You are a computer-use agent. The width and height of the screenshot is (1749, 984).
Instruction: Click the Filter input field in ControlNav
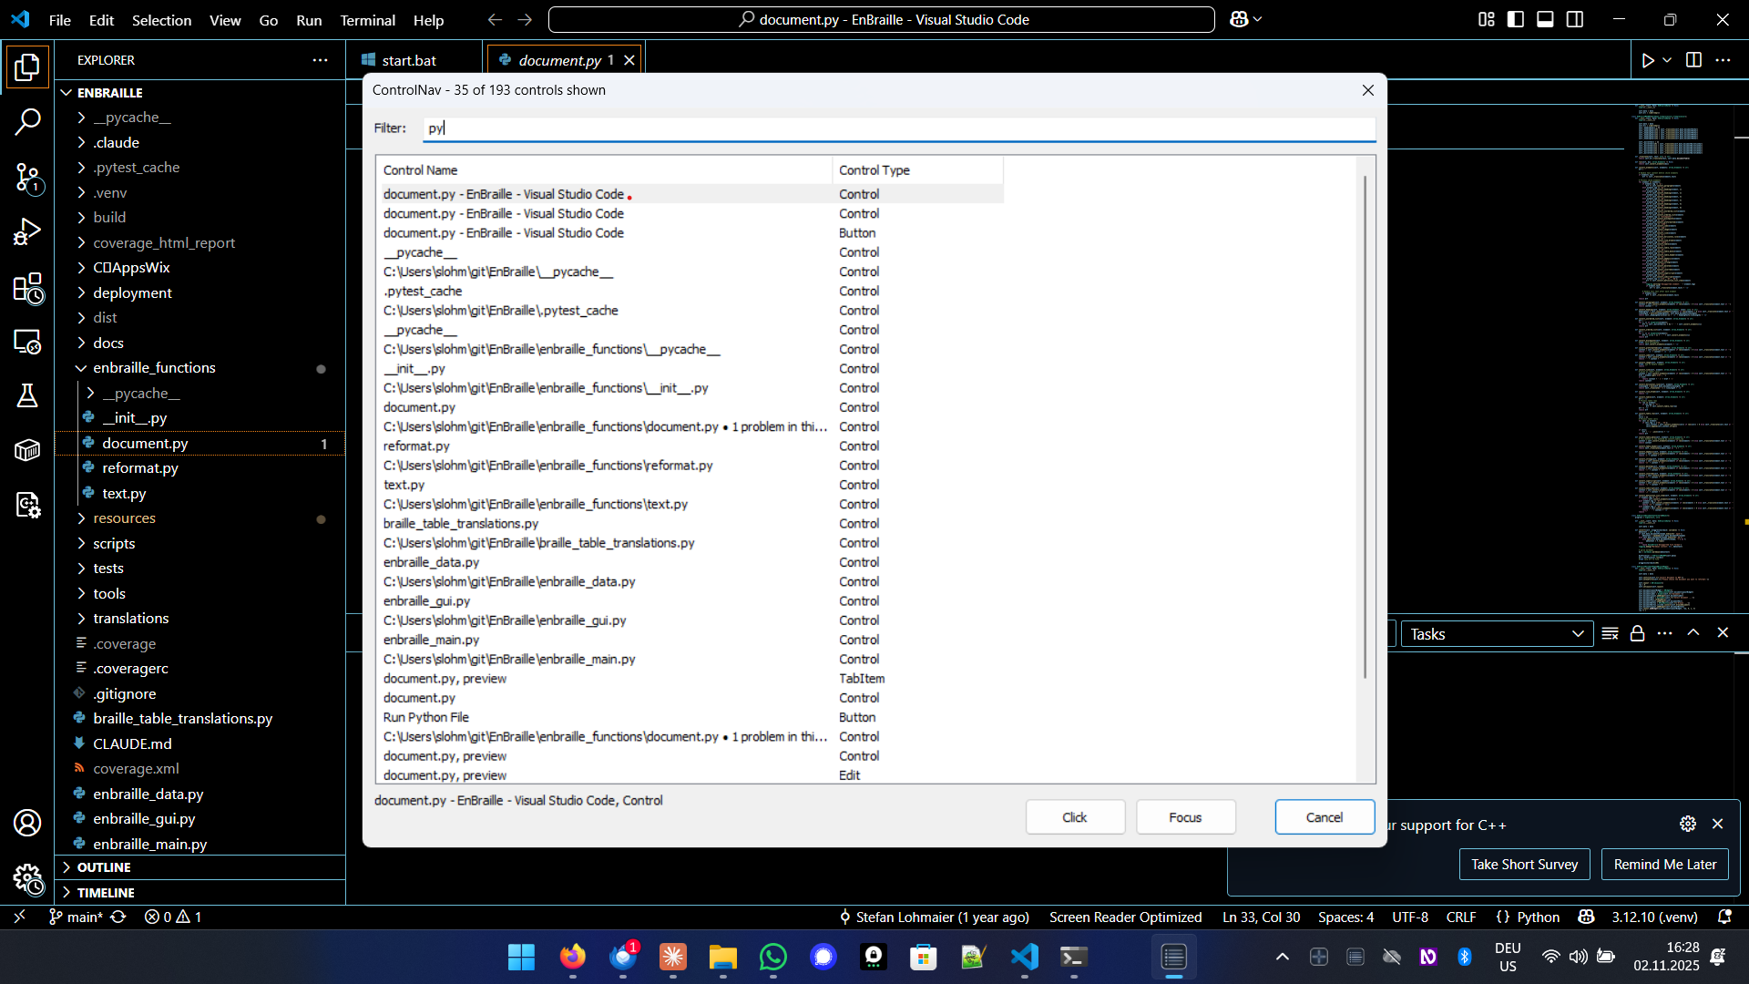pos(897,128)
